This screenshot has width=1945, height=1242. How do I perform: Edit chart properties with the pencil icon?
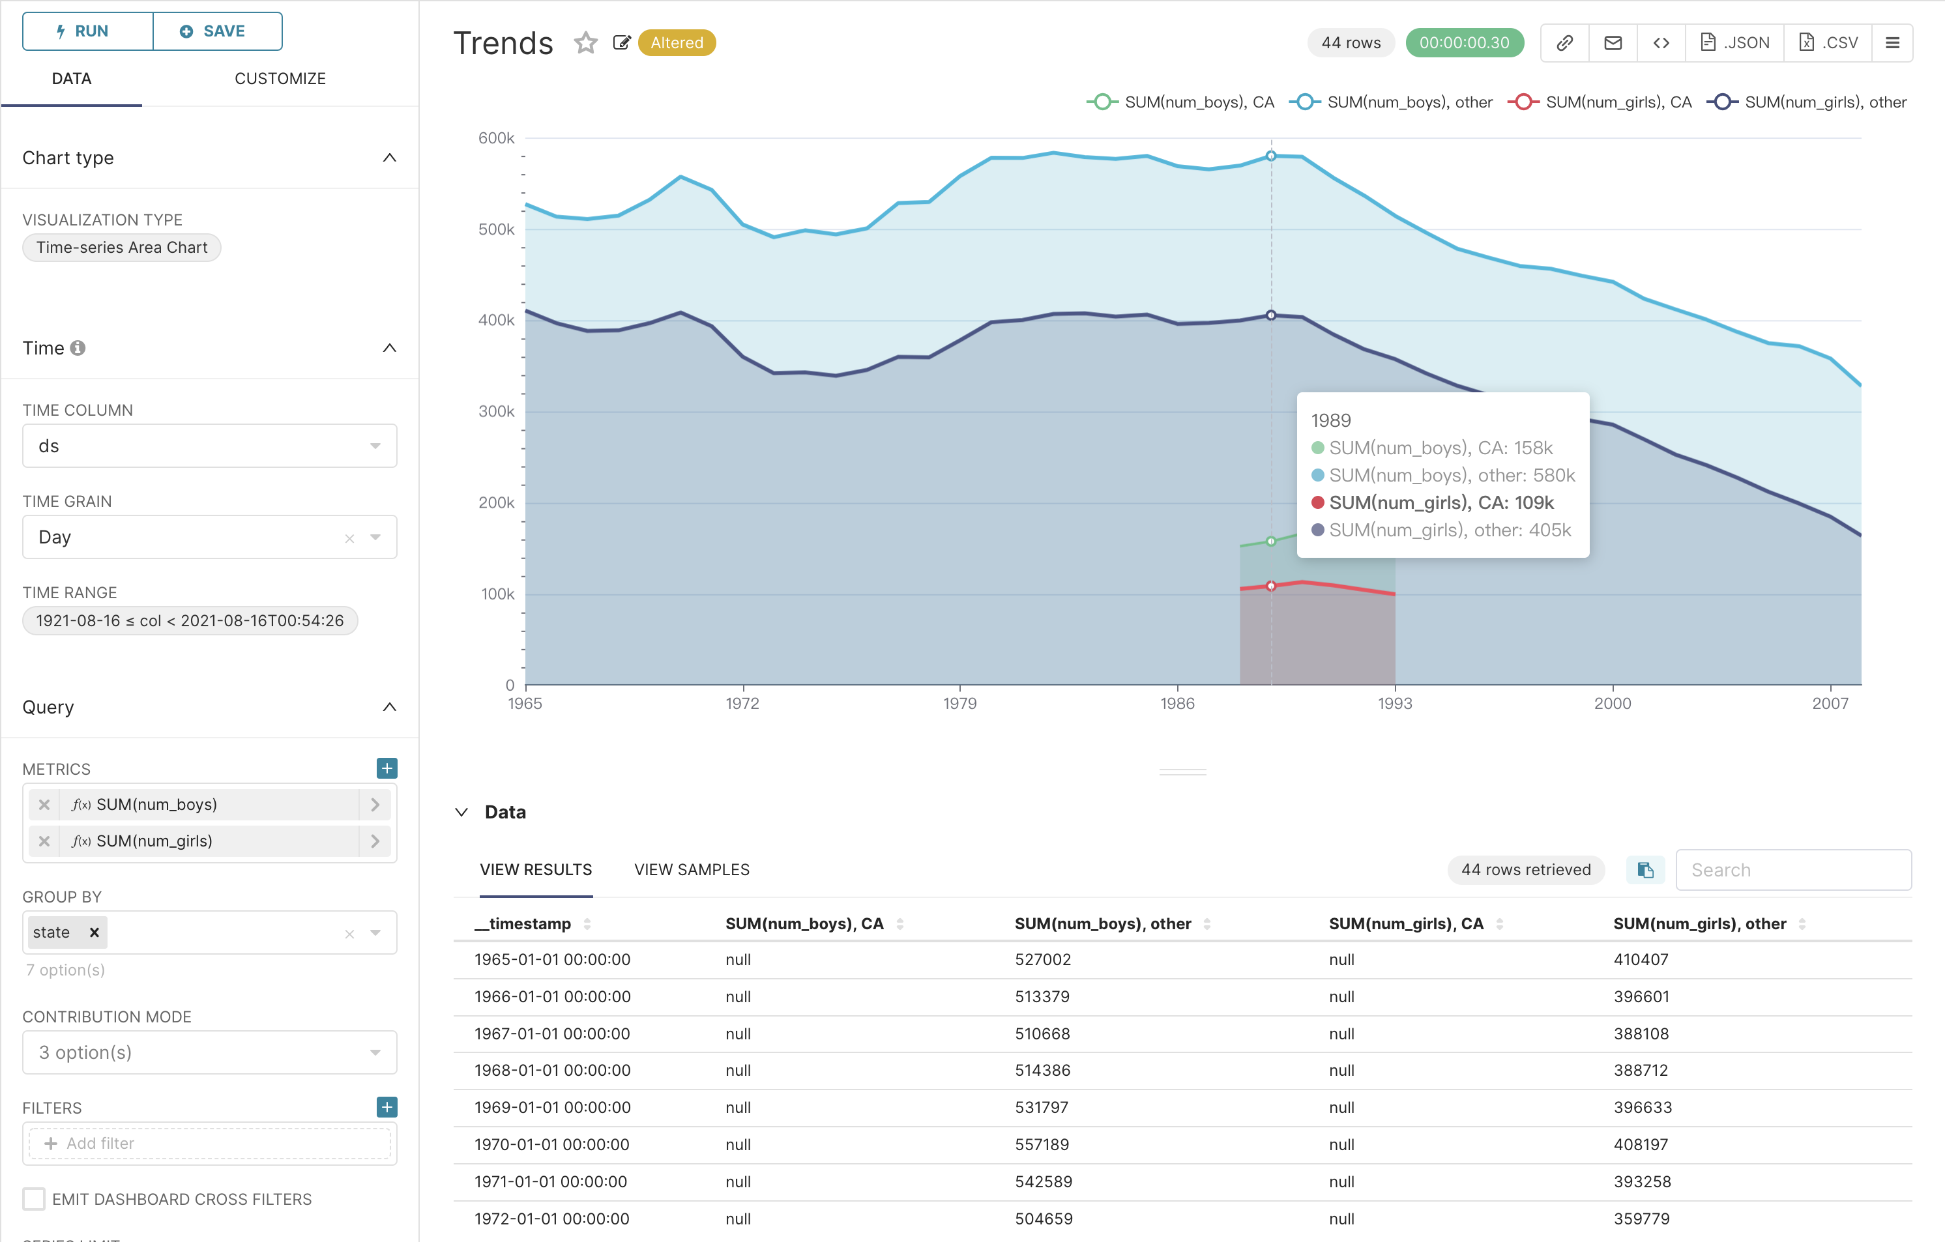click(621, 42)
